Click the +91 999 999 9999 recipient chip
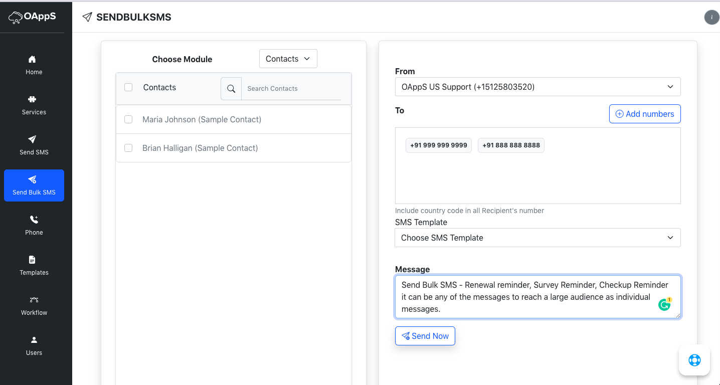 (439, 145)
